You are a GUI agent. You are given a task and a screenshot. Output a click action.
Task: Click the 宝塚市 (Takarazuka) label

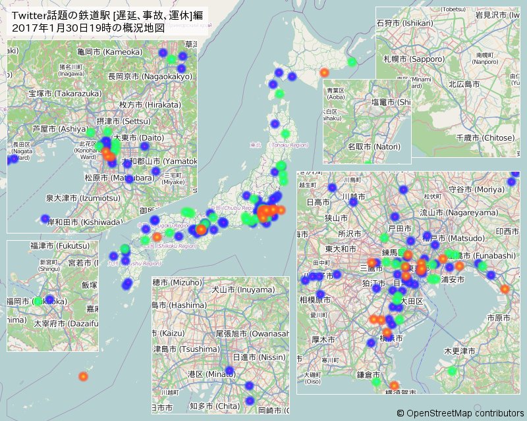[x=65, y=93]
